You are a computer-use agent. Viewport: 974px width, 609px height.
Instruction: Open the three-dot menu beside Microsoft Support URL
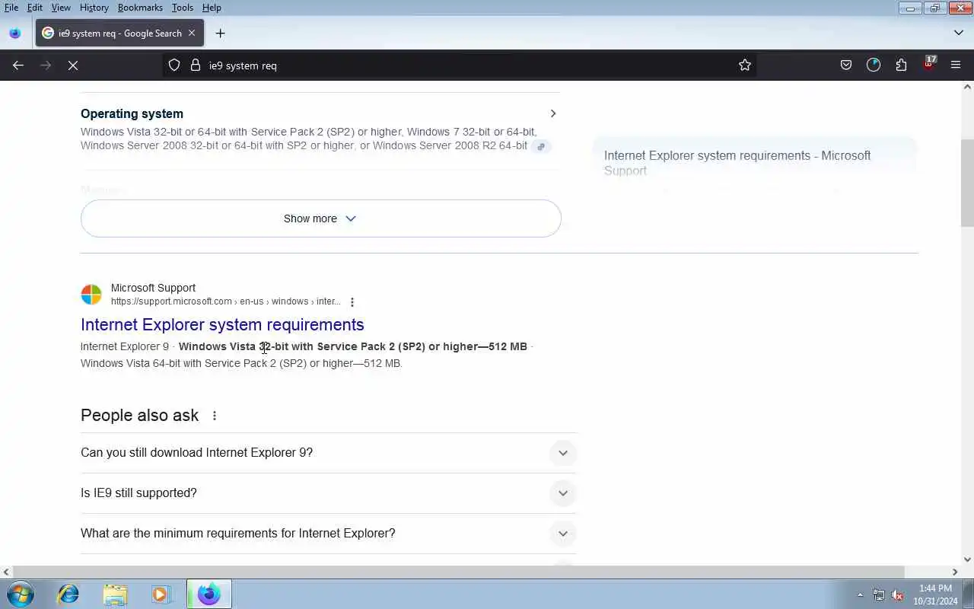(352, 302)
